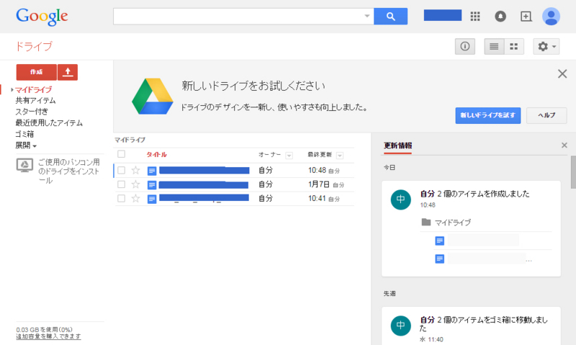Screen dimensions: 576x345
Task: Click second document icon in activity card
Action: click(439, 259)
